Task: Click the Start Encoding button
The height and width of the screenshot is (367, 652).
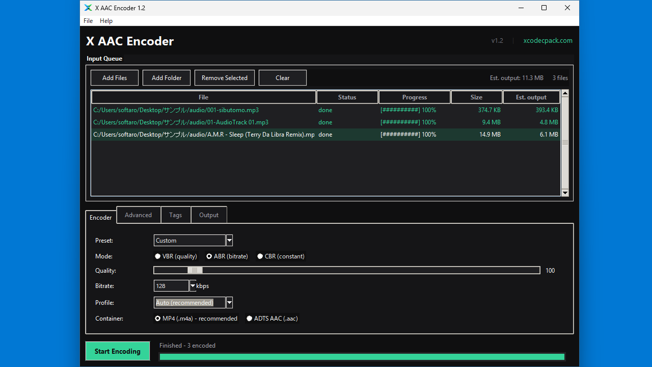Action: (118, 351)
